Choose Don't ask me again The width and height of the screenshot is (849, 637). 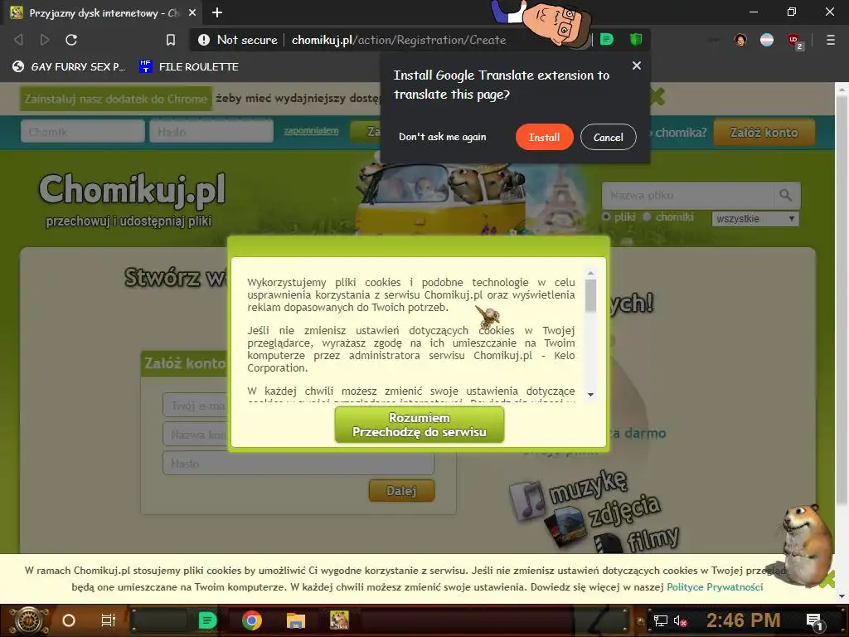tap(443, 137)
